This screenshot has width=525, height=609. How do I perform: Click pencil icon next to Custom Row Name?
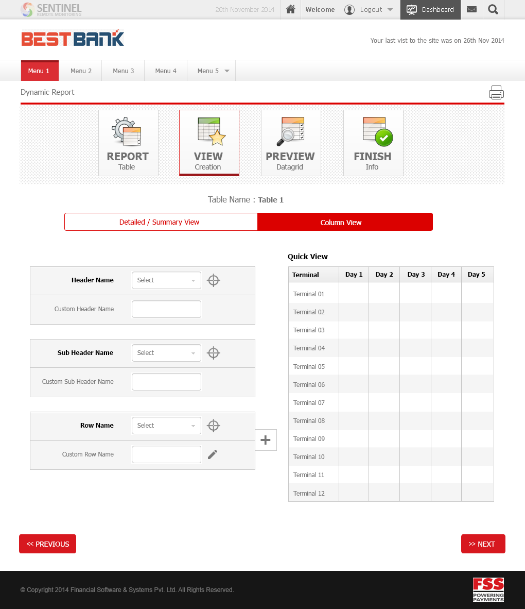click(x=213, y=454)
